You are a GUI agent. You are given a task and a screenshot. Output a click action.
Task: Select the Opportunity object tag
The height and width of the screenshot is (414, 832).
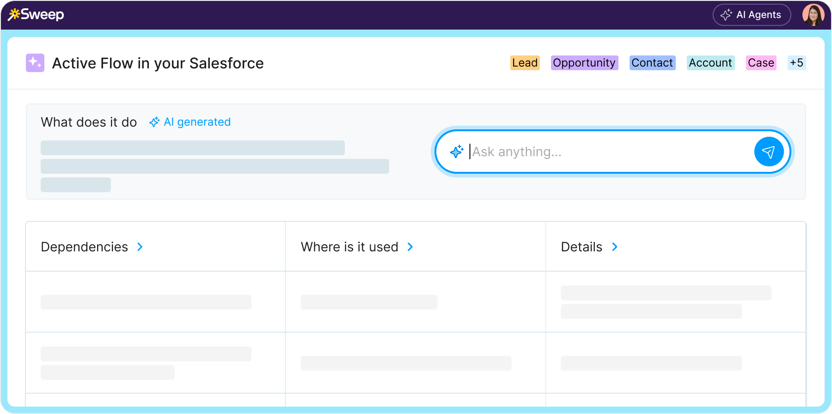point(584,63)
